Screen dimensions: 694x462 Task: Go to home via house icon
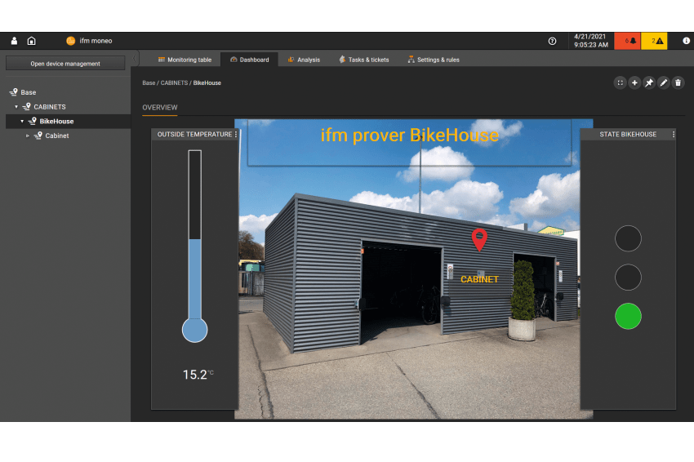pos(31,41)
